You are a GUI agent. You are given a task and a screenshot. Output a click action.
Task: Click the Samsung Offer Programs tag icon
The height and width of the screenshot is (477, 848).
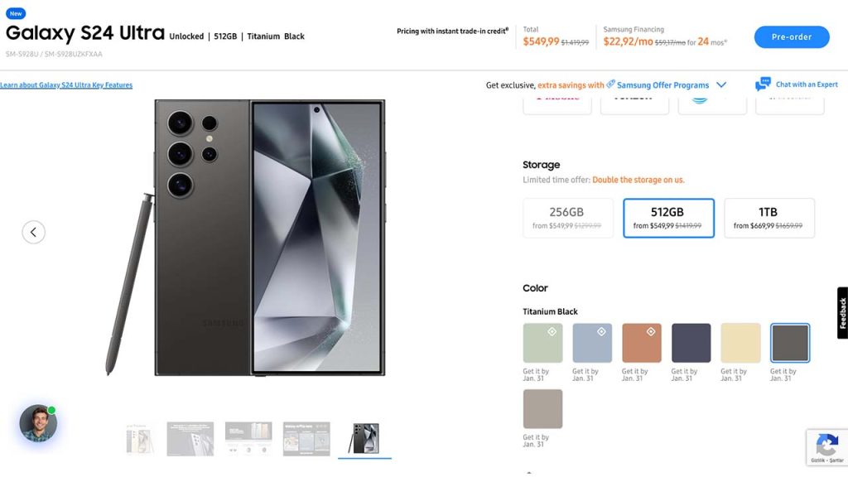click(x=610, y=84)
